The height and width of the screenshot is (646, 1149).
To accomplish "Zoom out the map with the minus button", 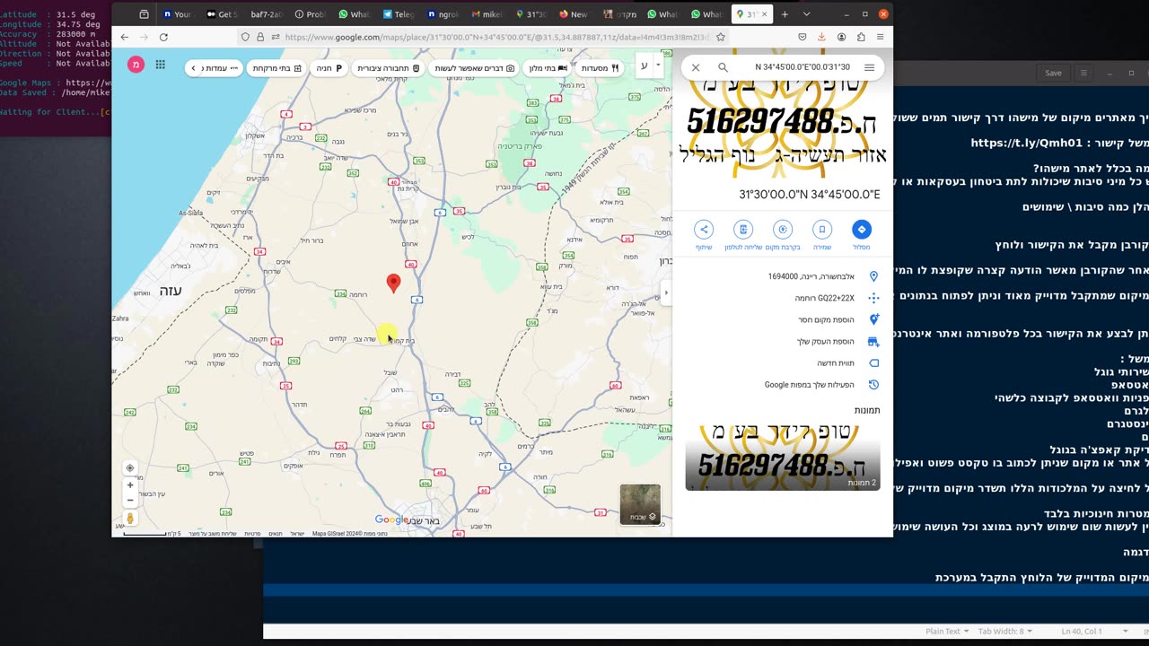I will pos(130,500).
